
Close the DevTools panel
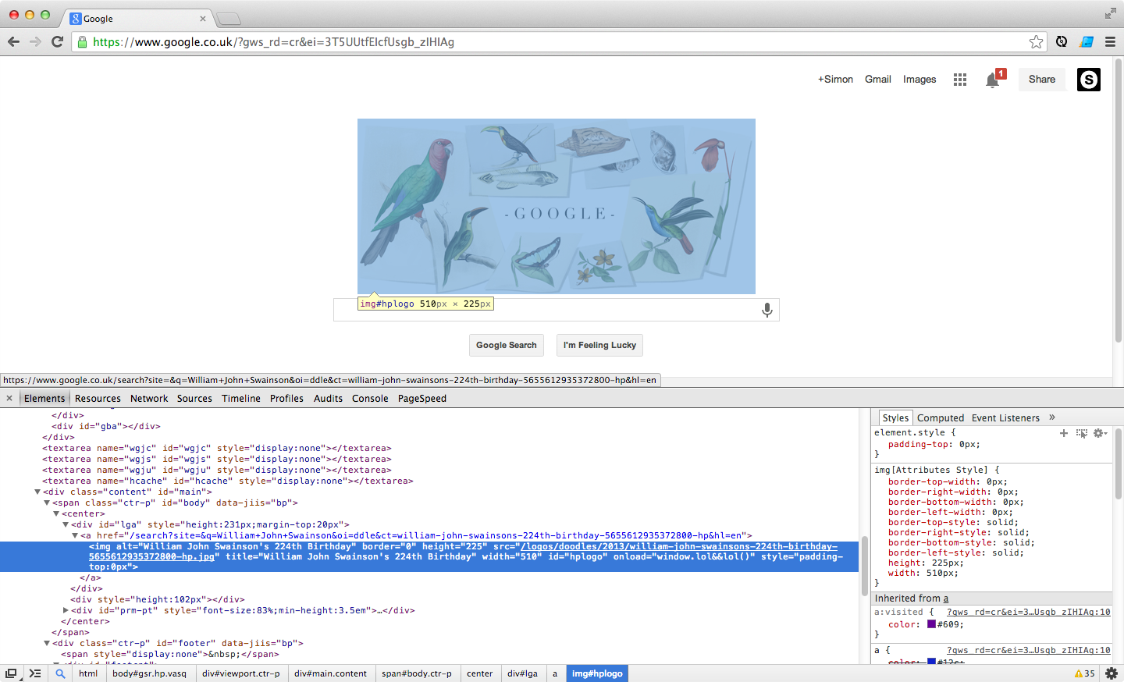(9, 398)
